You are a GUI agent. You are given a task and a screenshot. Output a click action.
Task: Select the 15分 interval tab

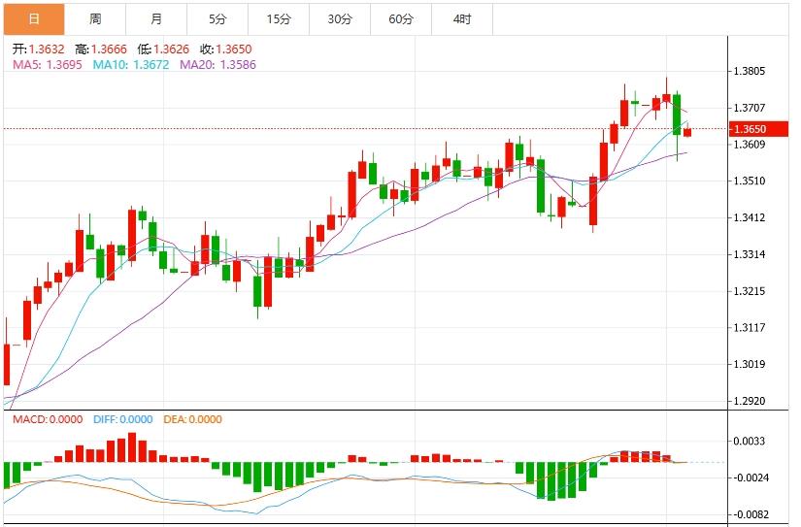coord(279,18)
